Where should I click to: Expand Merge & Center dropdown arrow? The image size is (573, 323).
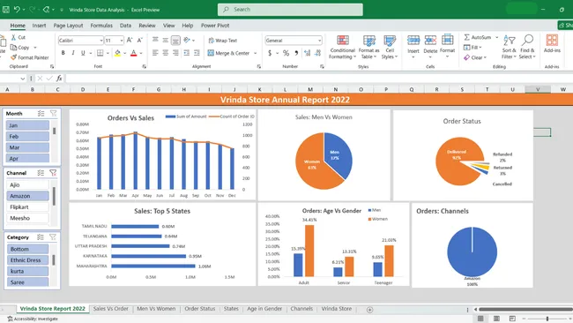255,53
